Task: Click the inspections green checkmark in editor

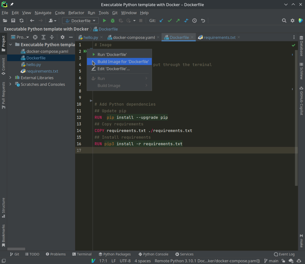Action: (293, 45)
